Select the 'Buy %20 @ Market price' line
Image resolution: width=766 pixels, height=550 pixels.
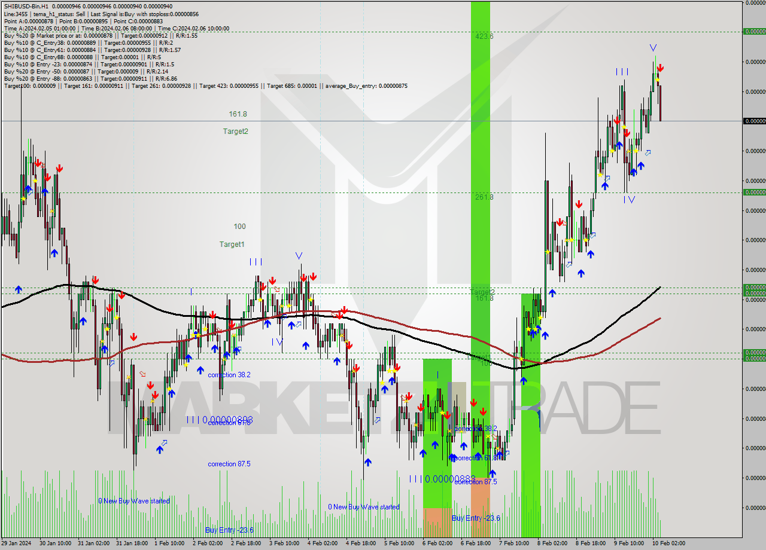101,35
